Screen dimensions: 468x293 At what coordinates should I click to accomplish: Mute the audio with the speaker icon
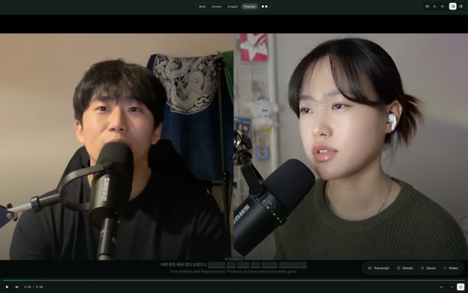click(x=17, y=287)
